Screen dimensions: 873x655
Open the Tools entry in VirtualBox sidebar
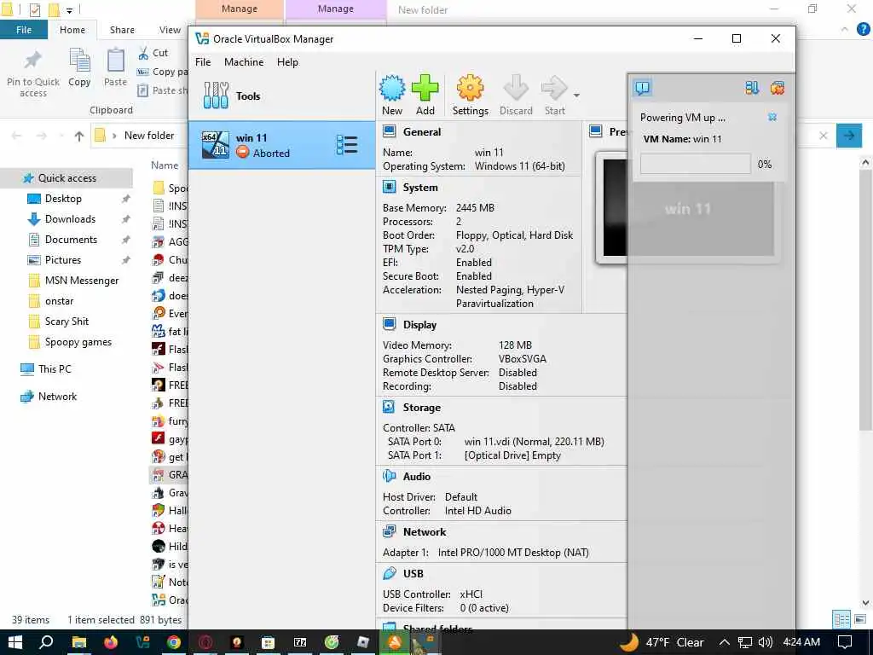(281, 96)
